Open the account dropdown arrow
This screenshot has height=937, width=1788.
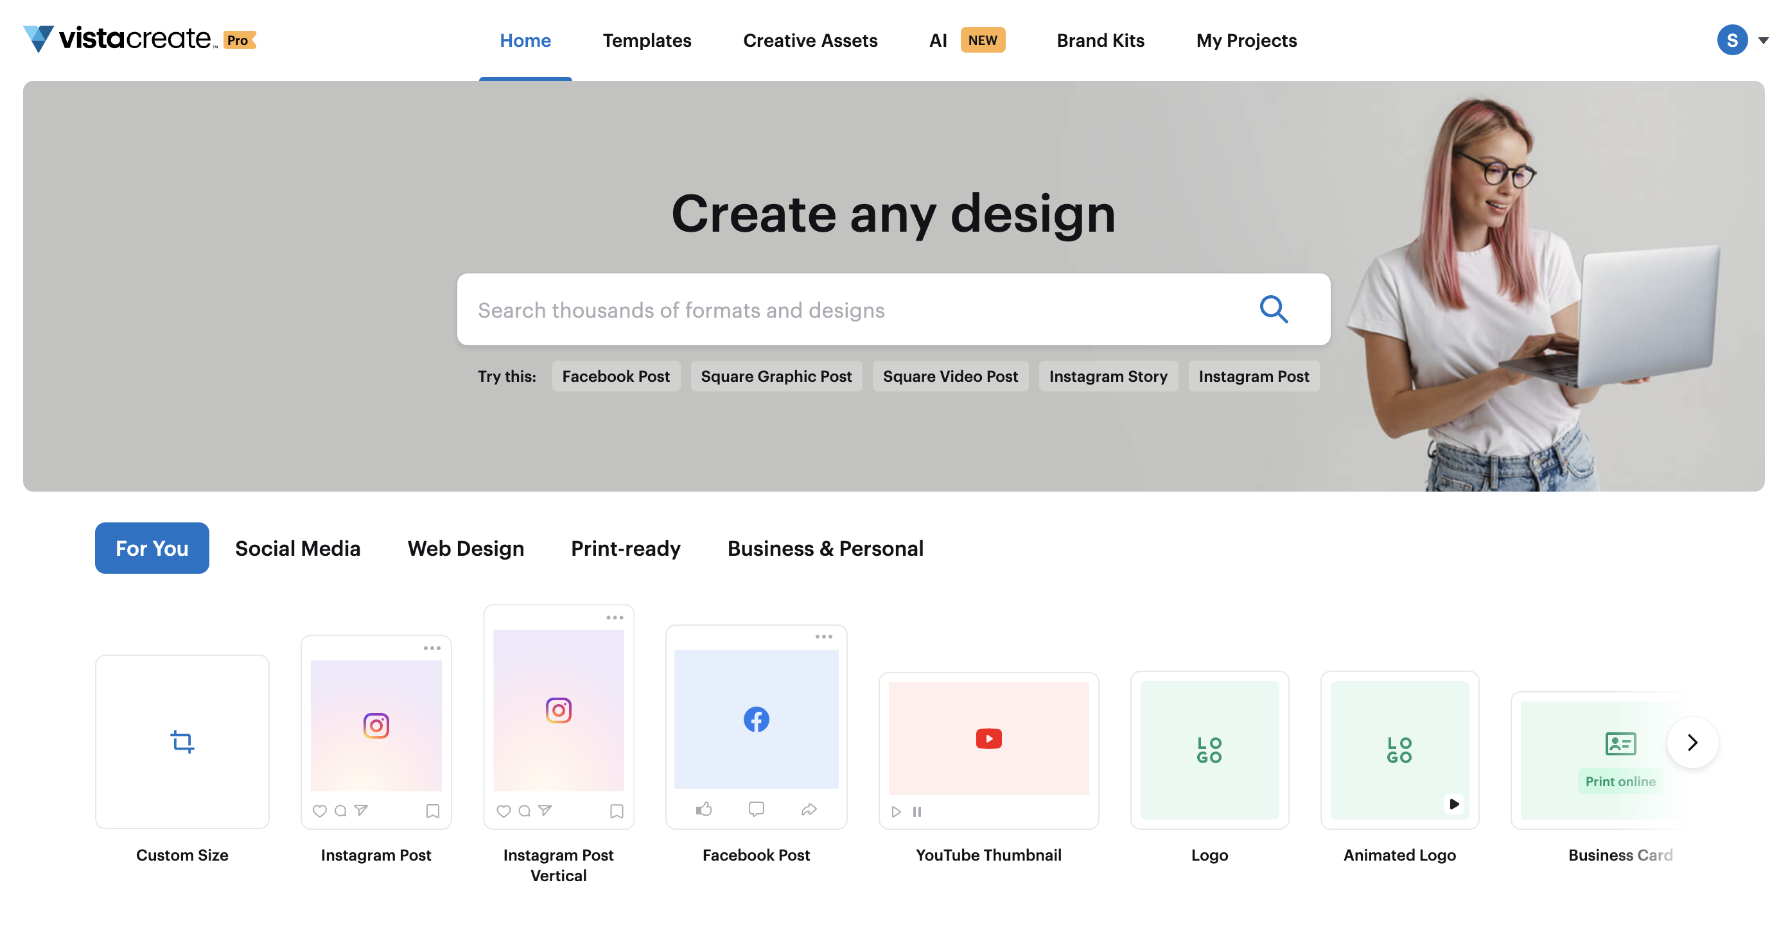(1762, 40)
